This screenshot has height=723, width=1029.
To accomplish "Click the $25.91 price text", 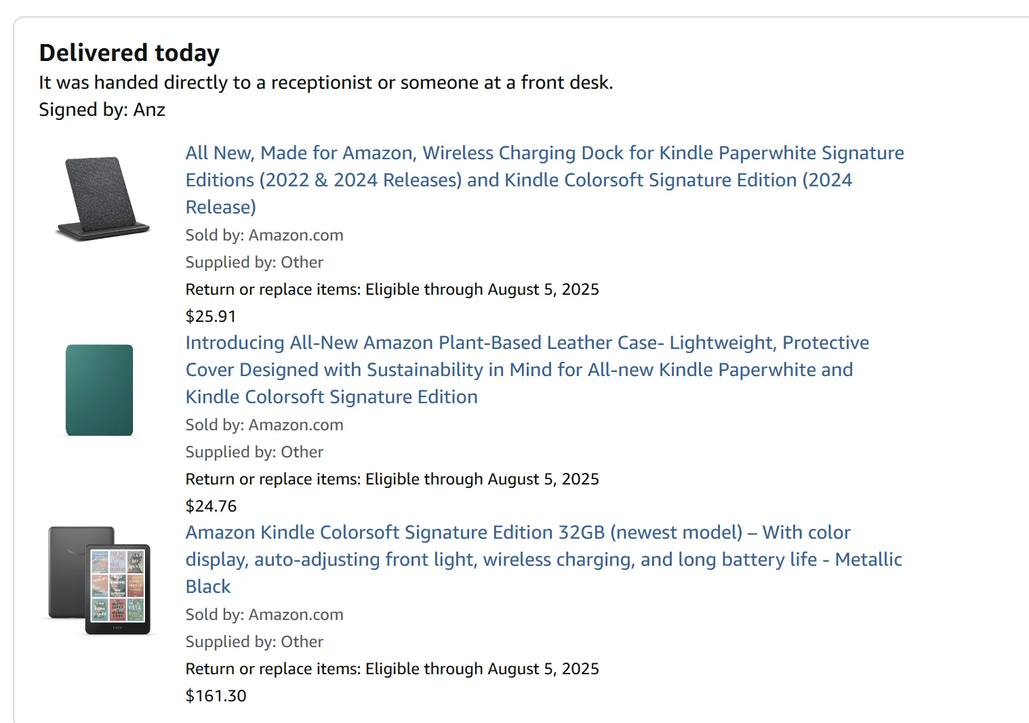I will 211,316.
